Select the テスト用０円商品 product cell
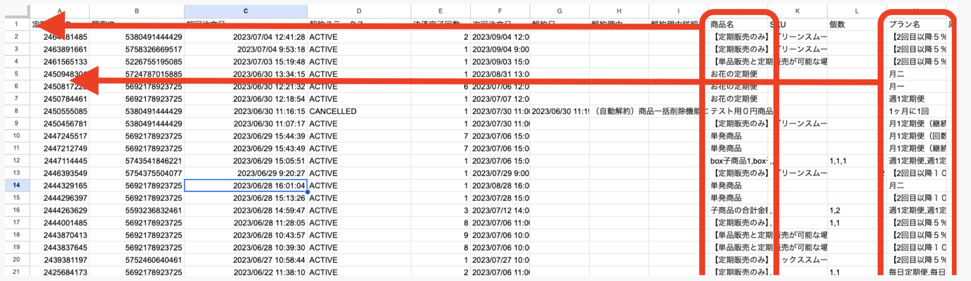971x281 pixels. point(738,111)
